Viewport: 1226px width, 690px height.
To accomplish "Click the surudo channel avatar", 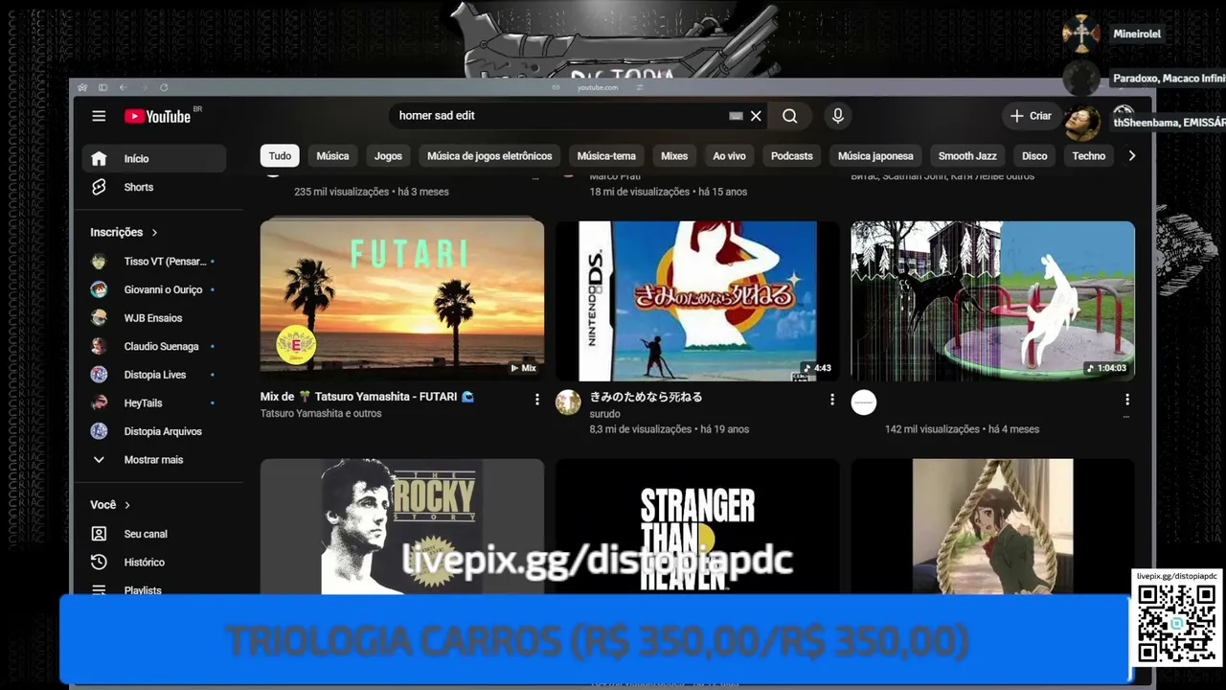I will click(x=568, y=402).
